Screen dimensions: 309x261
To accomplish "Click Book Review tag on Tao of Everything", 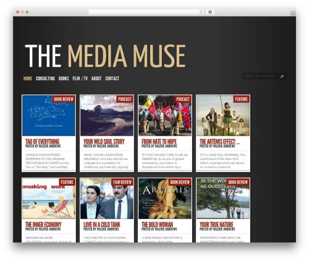I will pyautogui.click(x=64, y=99).
